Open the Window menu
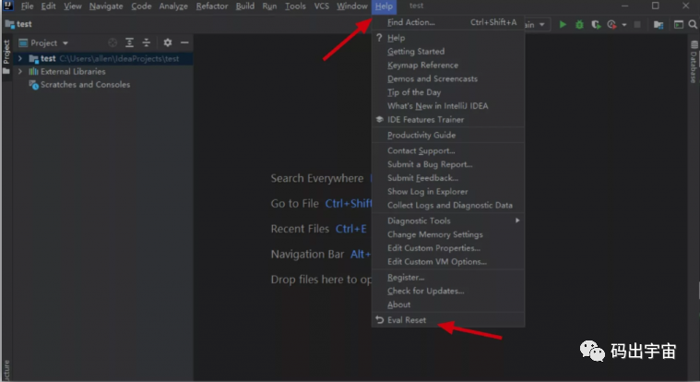The width and height of the screenshot is (700, 382). pos(351,6)
